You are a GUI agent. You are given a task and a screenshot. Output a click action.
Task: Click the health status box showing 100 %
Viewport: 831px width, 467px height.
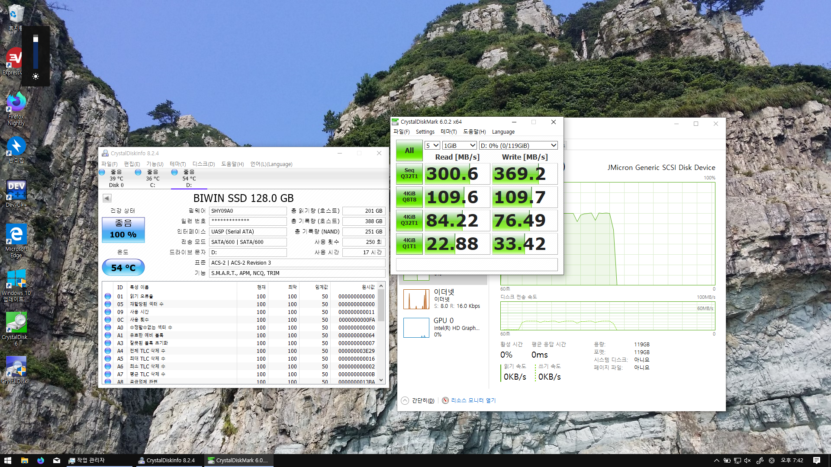(x=123, y=229)
